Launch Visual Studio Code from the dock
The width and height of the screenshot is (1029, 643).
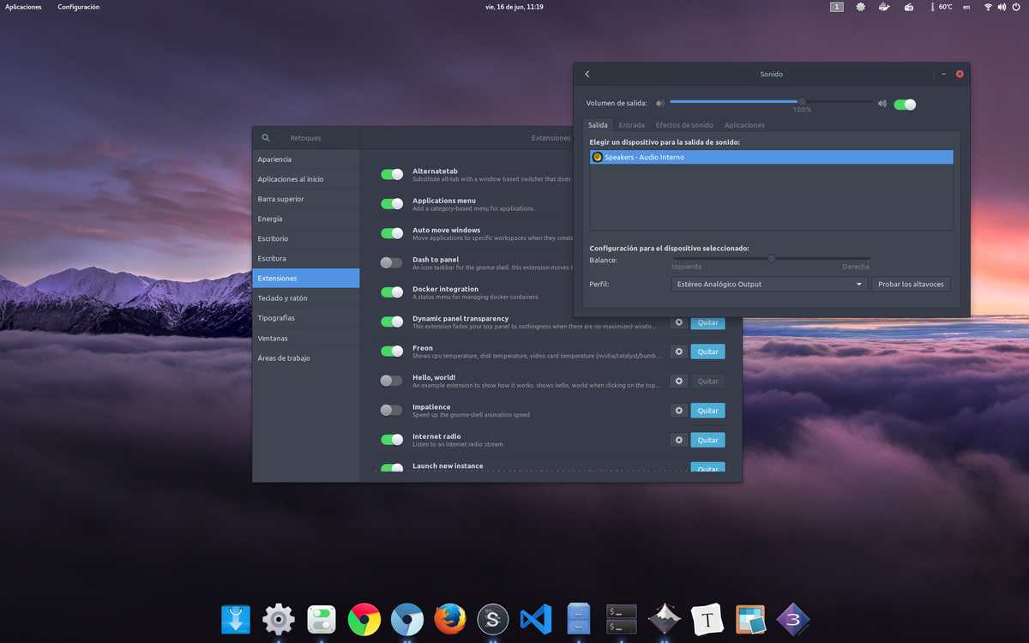535,619
